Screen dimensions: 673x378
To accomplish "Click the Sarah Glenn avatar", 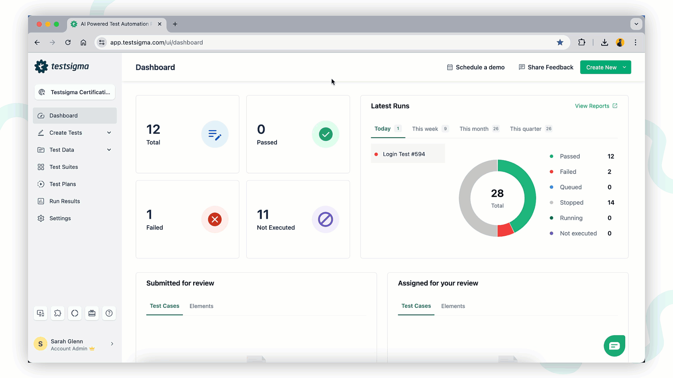I will point(40,344).
